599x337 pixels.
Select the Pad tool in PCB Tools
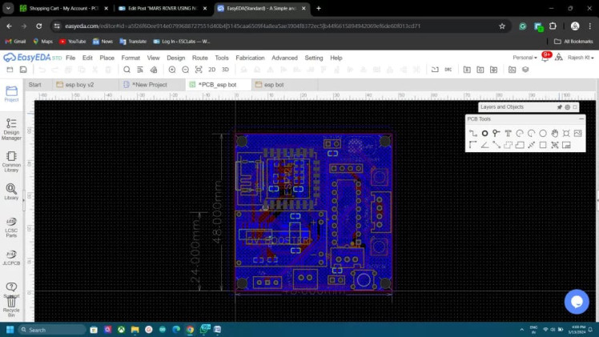[x=484, y=133]
